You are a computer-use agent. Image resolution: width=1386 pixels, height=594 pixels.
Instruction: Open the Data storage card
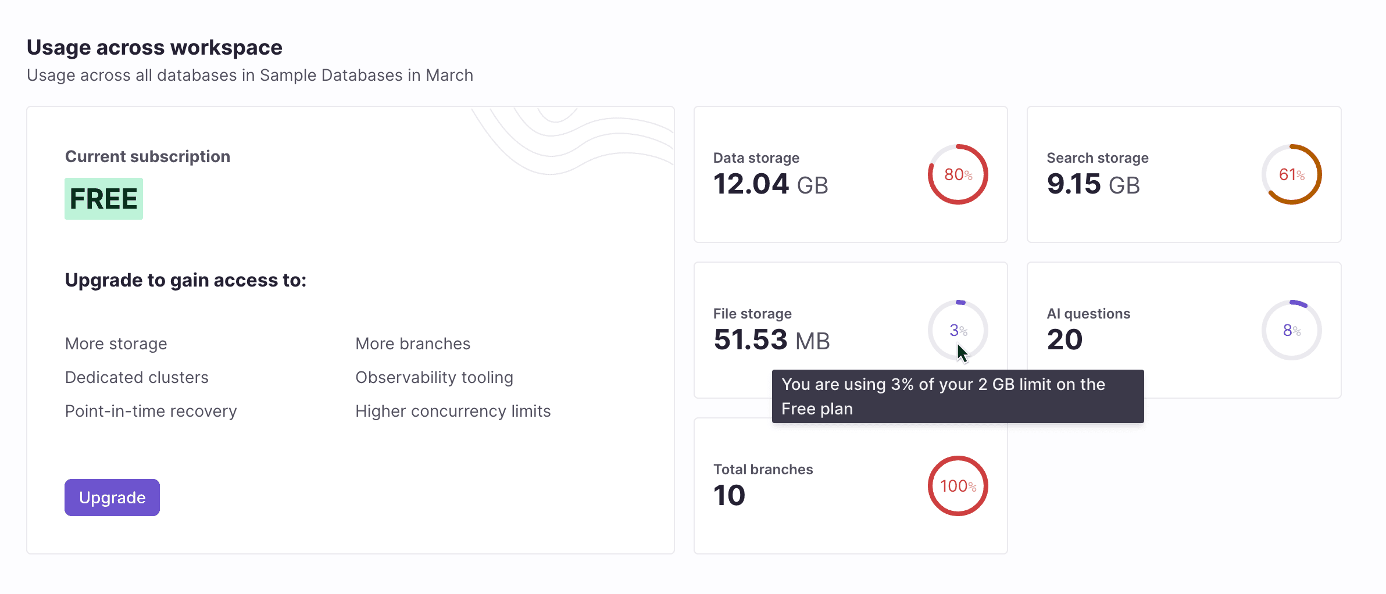pyautogui.click(x=850, y=174)
